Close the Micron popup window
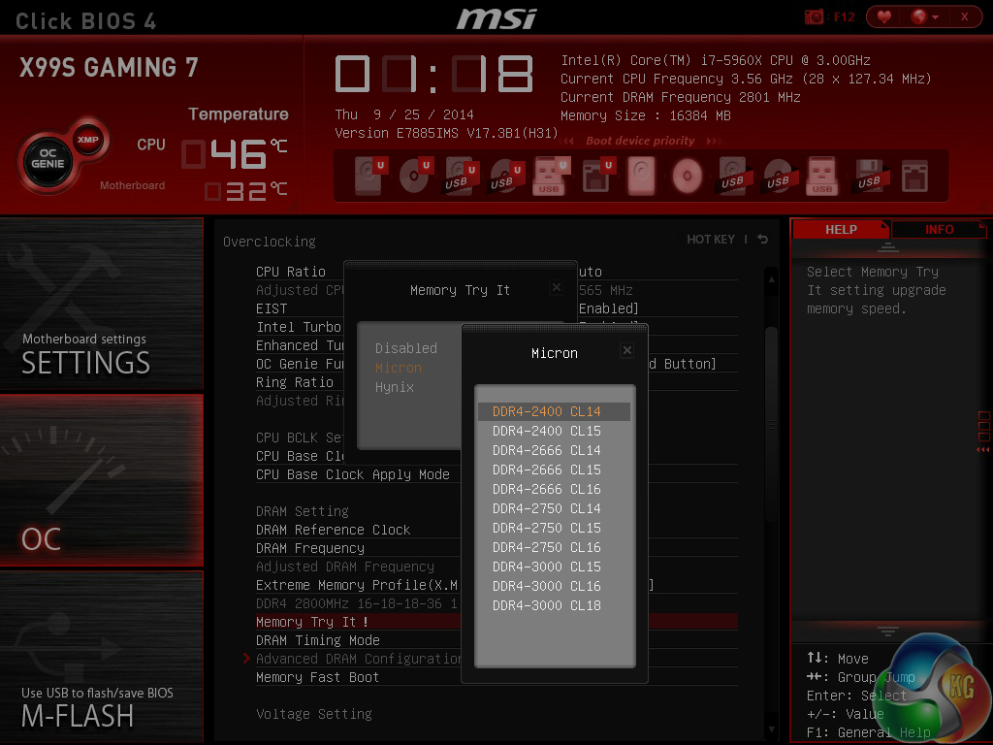The image size is (993, 745). (x=627, y=351)
